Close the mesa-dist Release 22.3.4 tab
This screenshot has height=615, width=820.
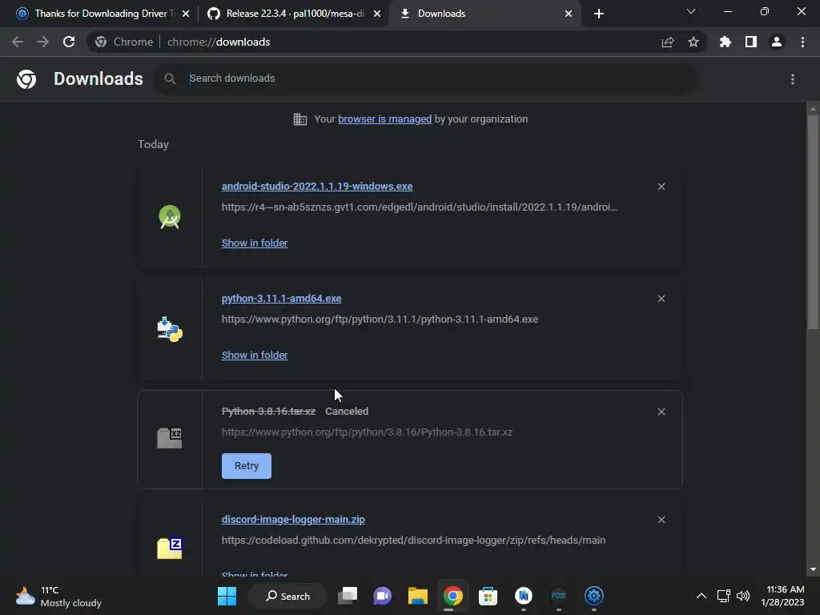[x=377, y=14]
